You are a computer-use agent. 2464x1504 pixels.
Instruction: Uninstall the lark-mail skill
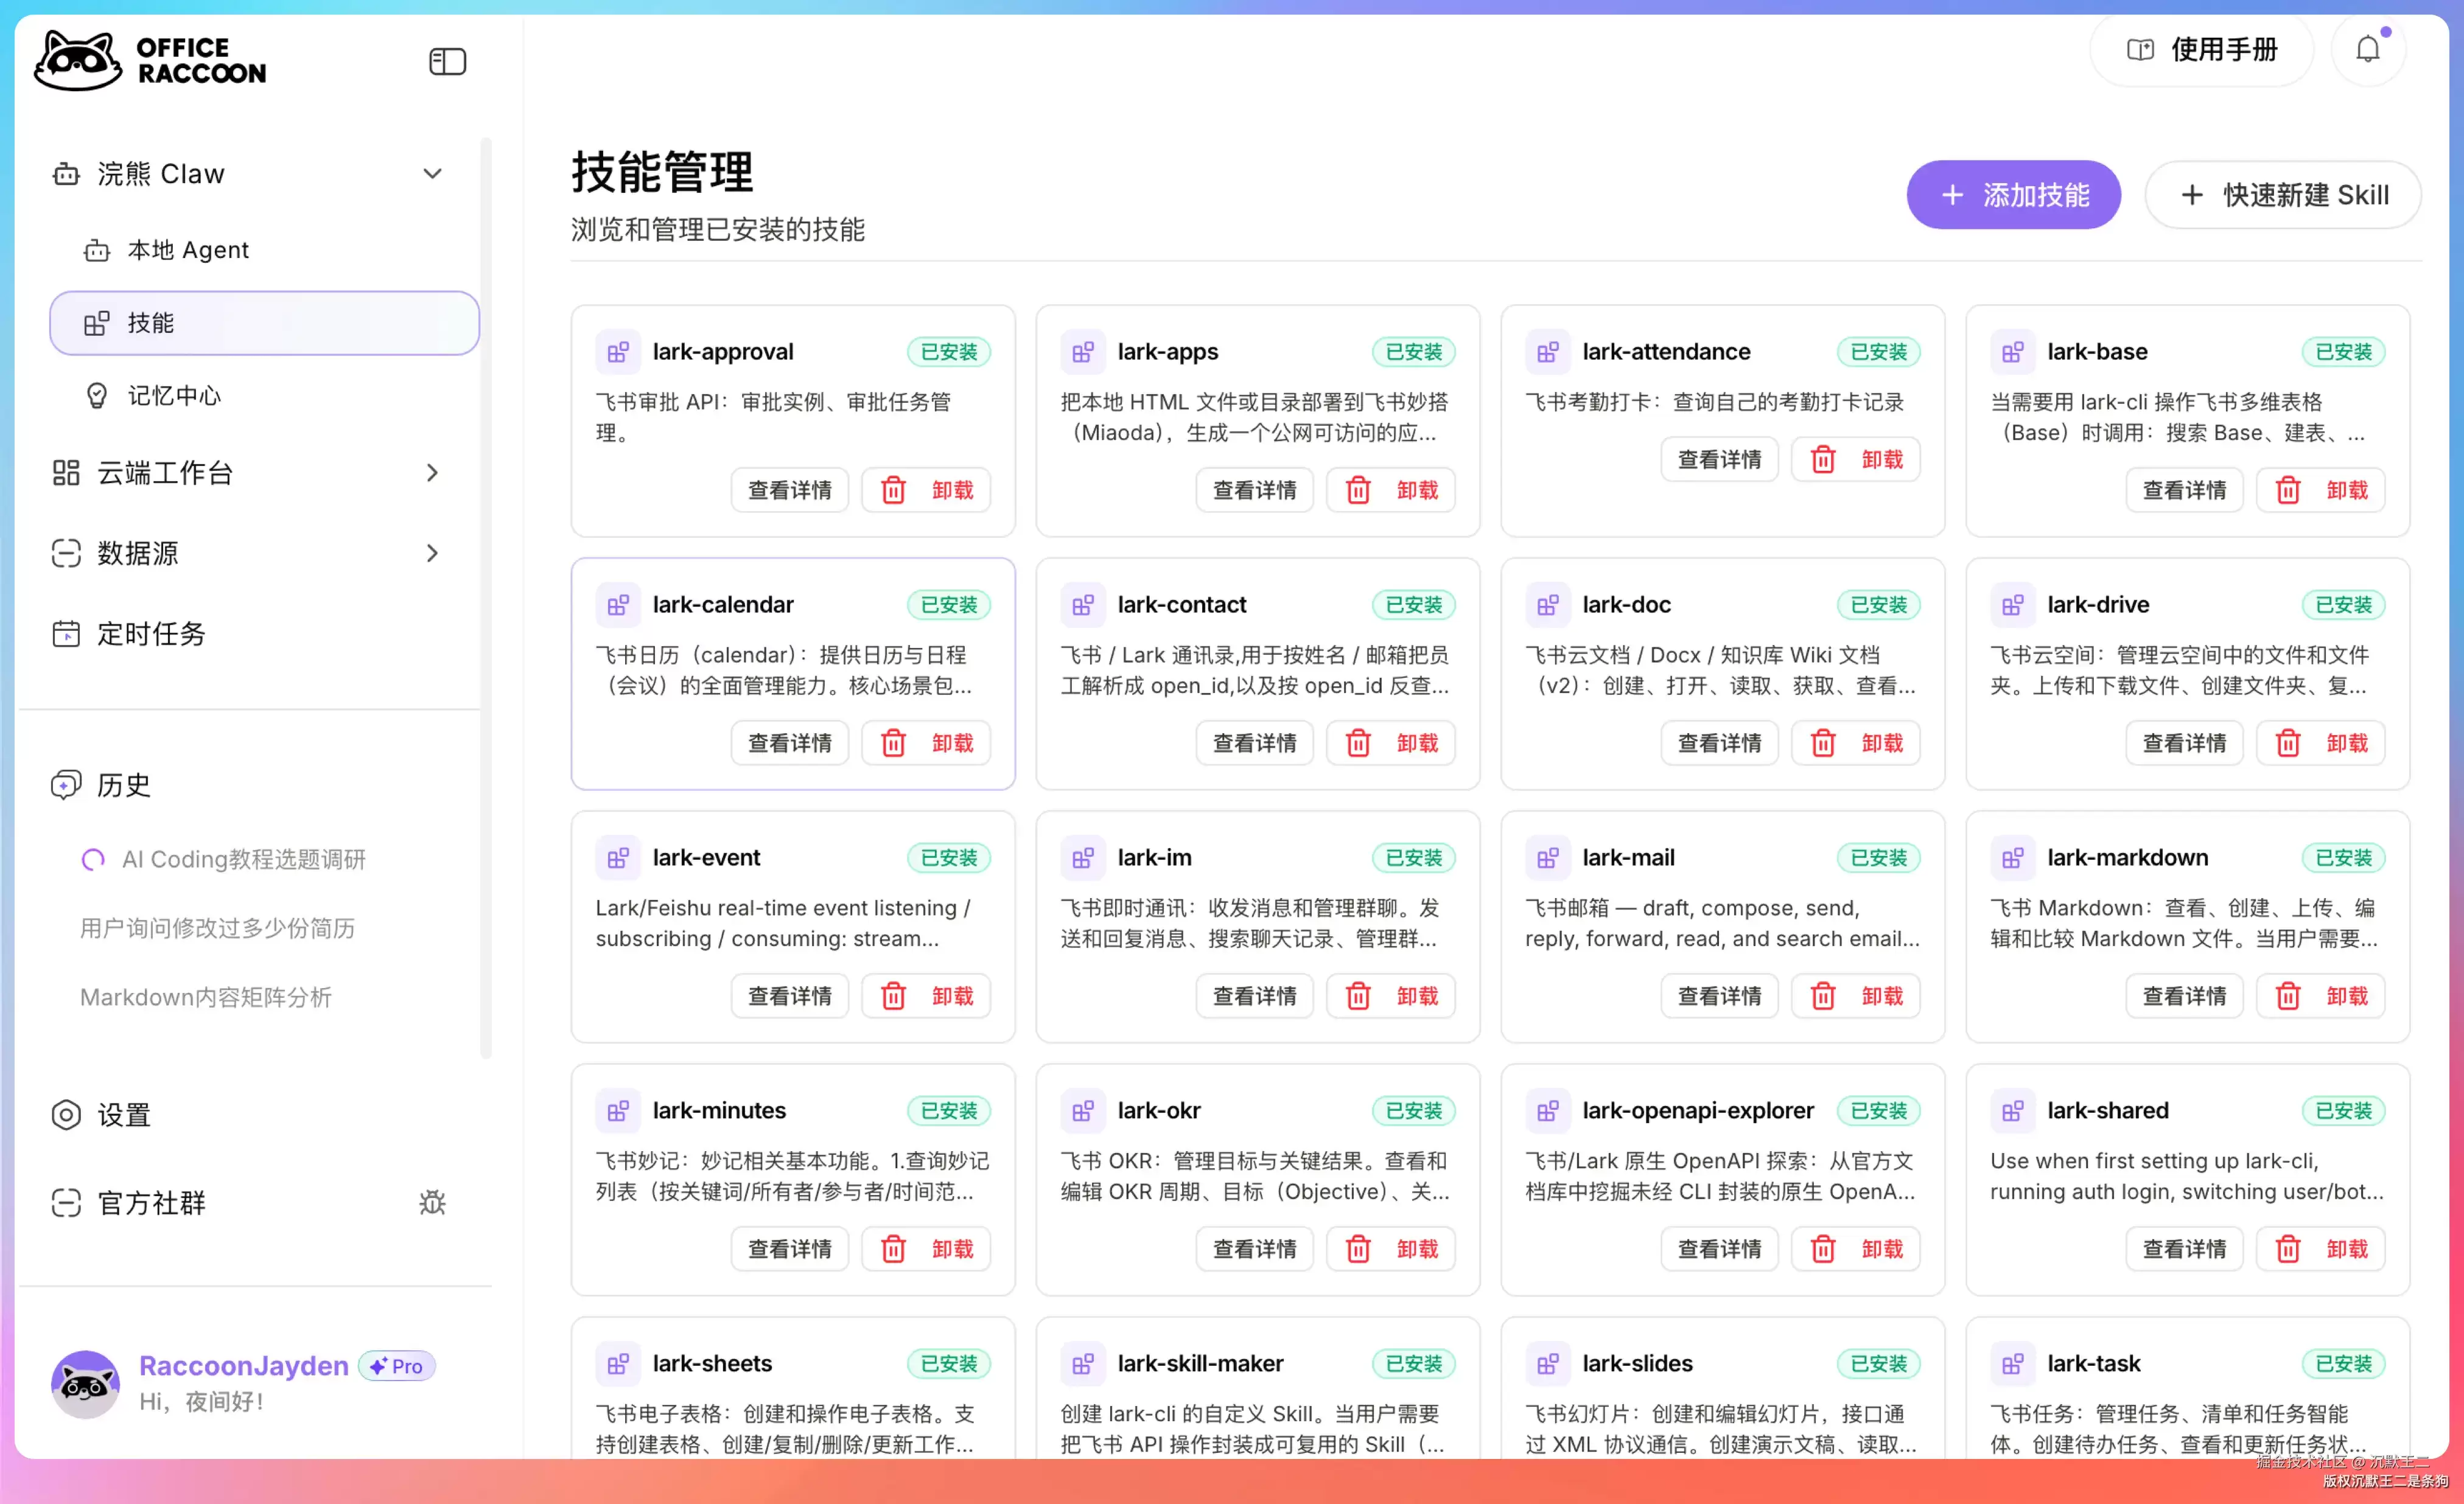click(1855, 997)
